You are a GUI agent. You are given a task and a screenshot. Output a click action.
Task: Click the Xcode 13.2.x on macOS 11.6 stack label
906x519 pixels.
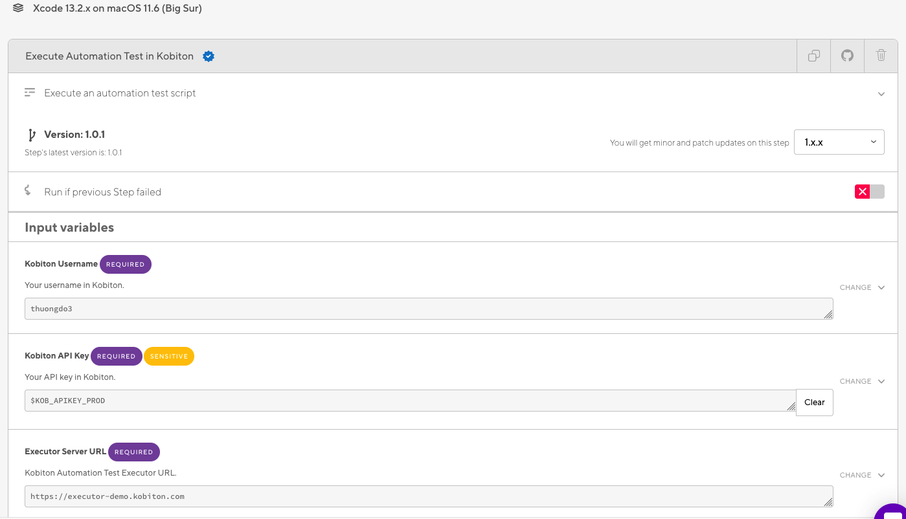(117, 9)
